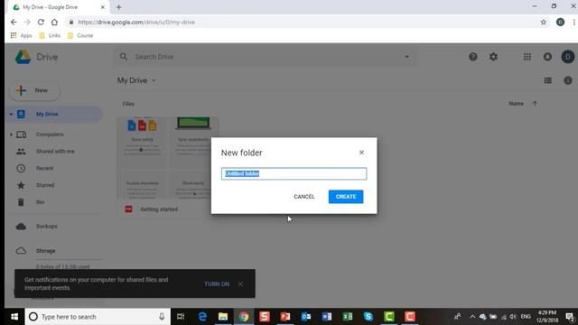Open the Windows Action Center icon
The image size is (578, 325).
coord(570,317)
